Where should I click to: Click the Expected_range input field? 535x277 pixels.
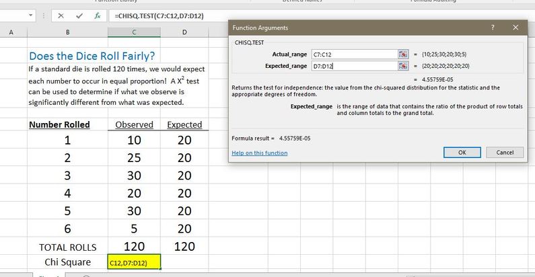point(353,66)
